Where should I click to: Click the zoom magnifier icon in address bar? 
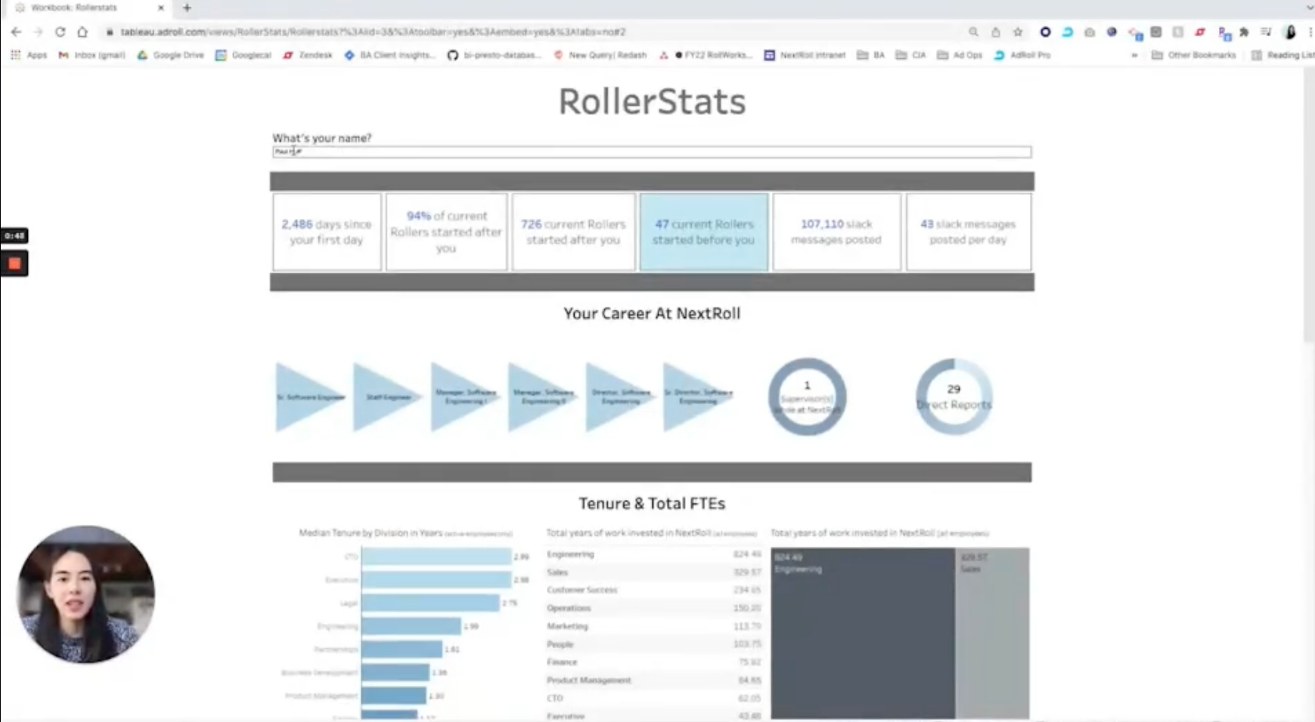click(x=973, y=32)
